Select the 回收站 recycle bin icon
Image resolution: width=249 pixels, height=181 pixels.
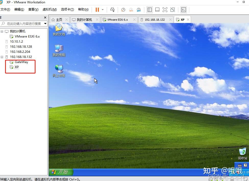pos(243,154)
